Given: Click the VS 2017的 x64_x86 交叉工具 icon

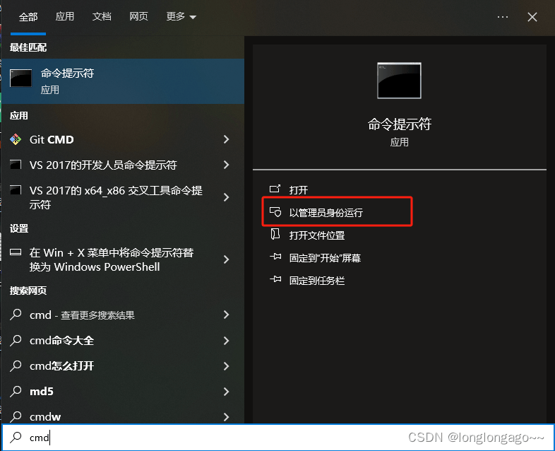Looking at the screenshot, I should coord(16,190).
